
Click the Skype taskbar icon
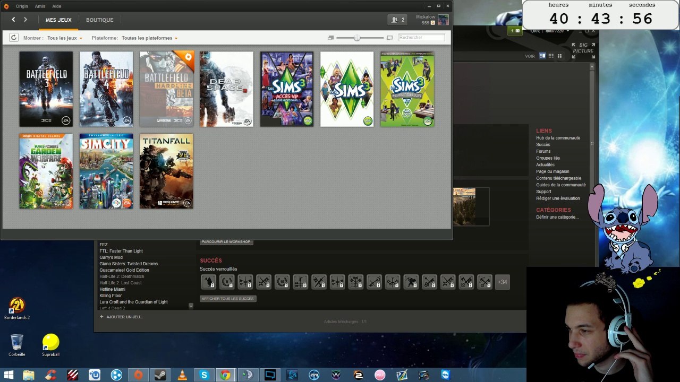click(204, 375)
